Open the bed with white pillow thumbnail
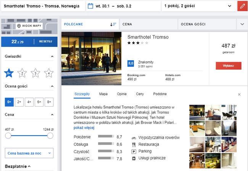Viewport: 248px width, 171px height. click(197, 145)
